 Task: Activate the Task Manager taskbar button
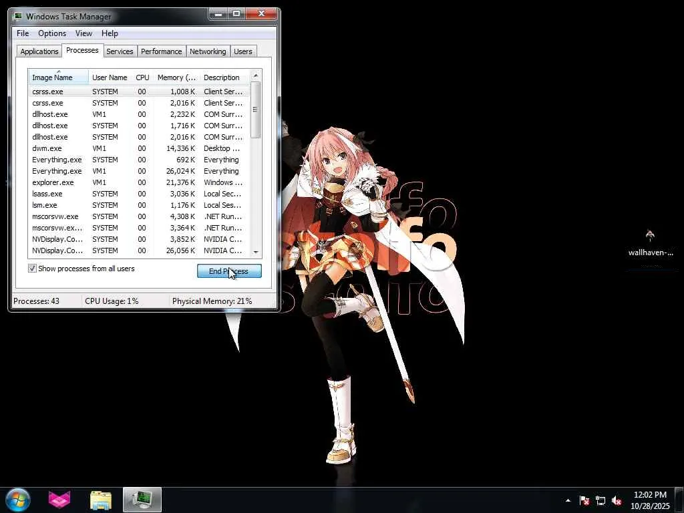[142, 500]
